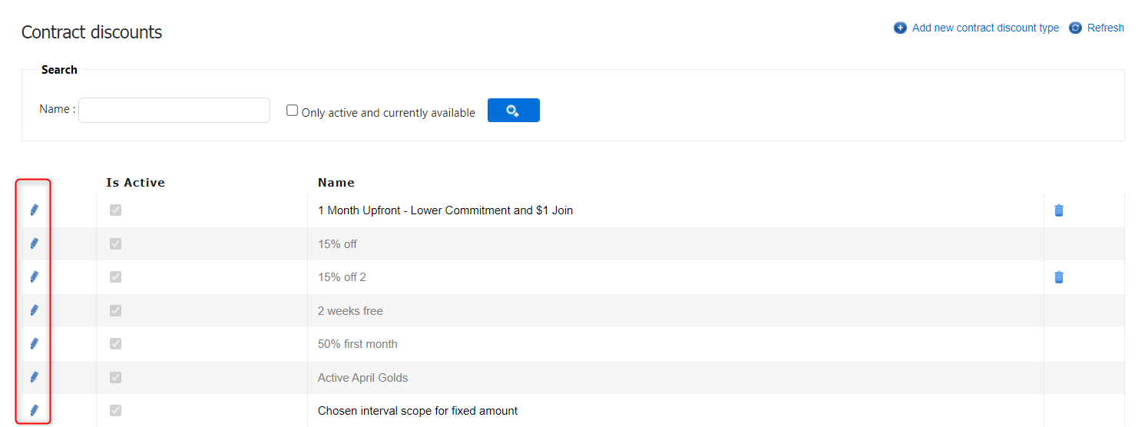
Task: Click edit pencil for '50% first month'
Action: coord(34,343)
